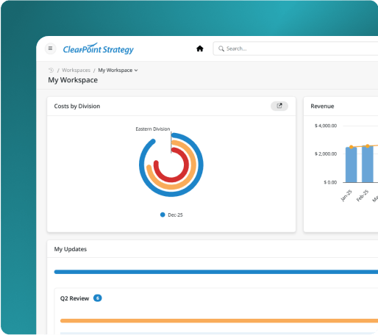Click the Jan-25 orange line data point

click(x=352, y=147)
